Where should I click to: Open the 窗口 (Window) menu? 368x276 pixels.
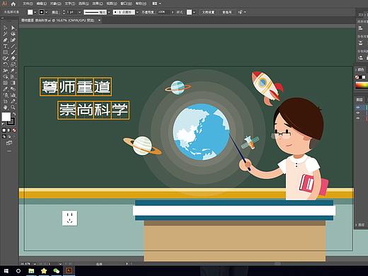[x=127, y=4]
